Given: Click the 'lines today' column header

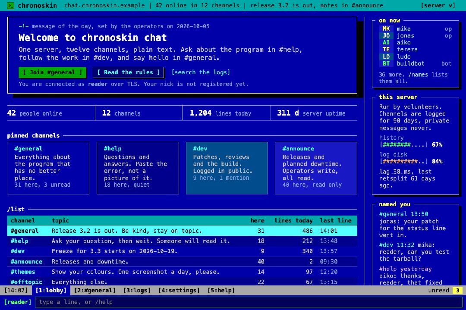Looking at the screenshot, I should pyautogui.click(x=293, y=221).
